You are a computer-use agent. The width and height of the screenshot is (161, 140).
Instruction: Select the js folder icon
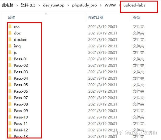point(10,52)
